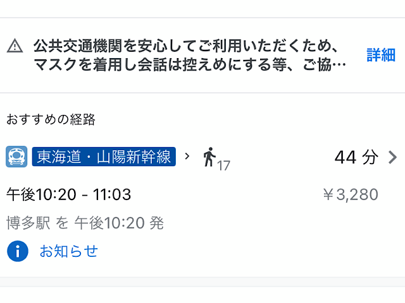Click the 午後10:20 発 departure time
This screenshot has height=303, width=405.
119,223
